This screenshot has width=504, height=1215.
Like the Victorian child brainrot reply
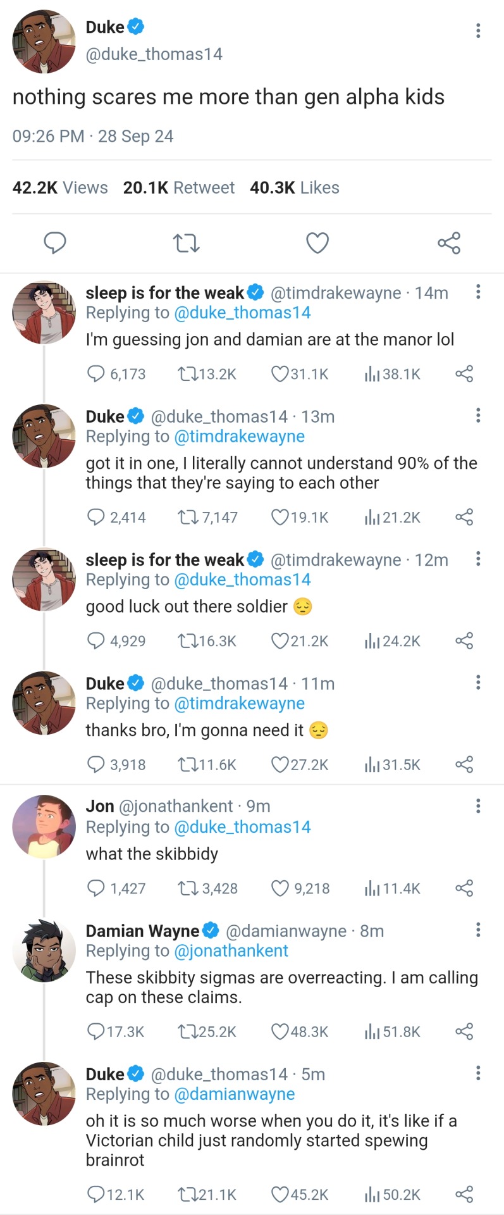pyautogui.click(x=280, y=1195)
